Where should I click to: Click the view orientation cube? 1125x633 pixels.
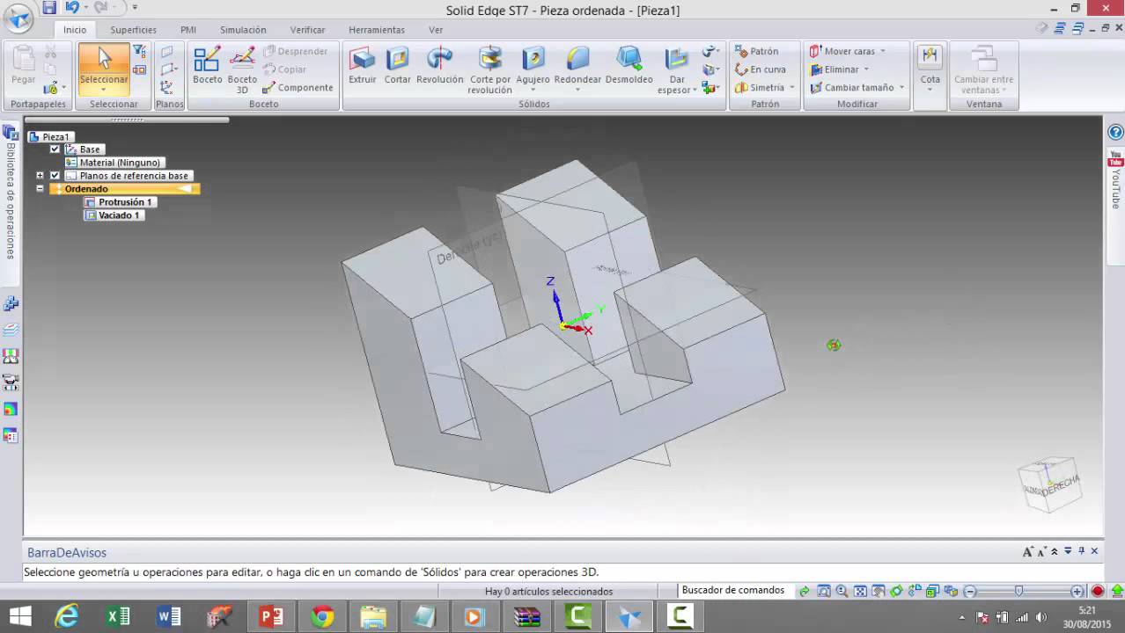1049,484
